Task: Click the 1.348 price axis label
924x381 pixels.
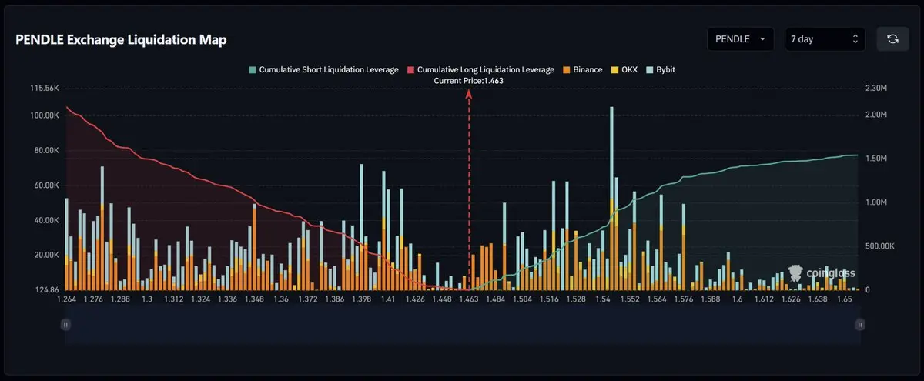Action: 254,299
